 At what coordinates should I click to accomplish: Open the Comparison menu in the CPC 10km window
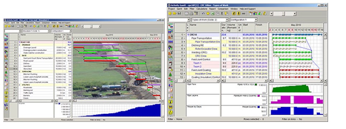[223, 9]
